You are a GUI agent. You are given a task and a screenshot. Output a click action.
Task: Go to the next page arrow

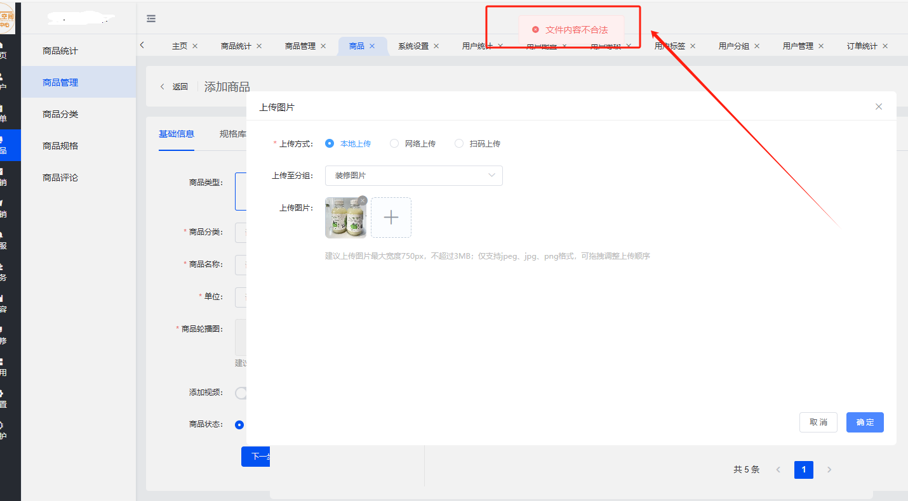point(829,470)
